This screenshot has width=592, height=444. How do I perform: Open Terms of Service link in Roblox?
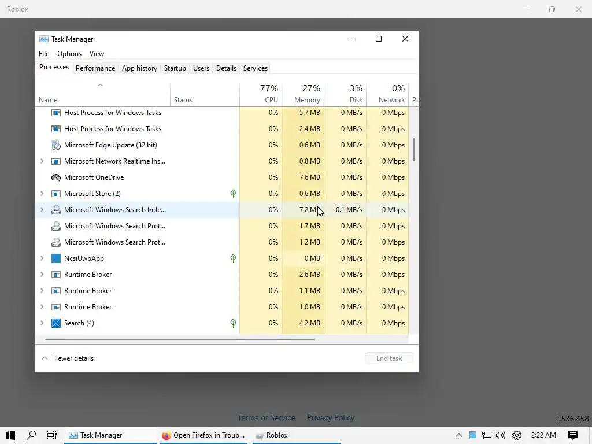click(266, 417)
